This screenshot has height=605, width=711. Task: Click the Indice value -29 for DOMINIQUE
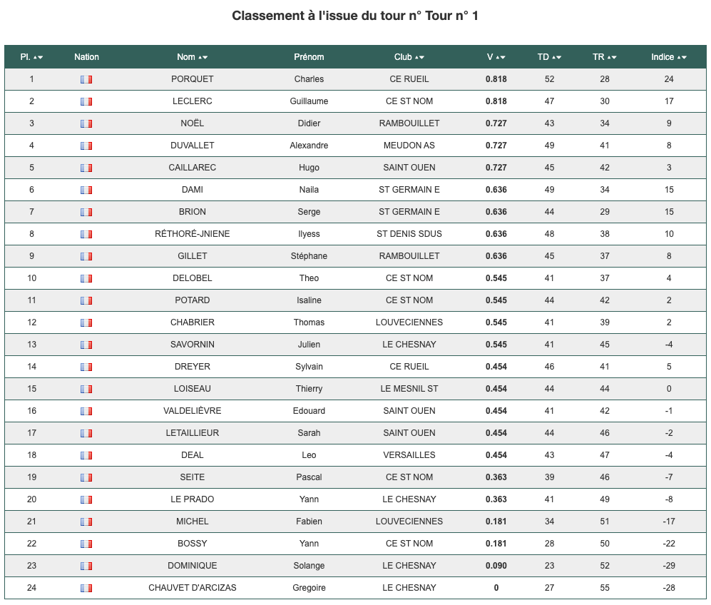coord(669,566)
